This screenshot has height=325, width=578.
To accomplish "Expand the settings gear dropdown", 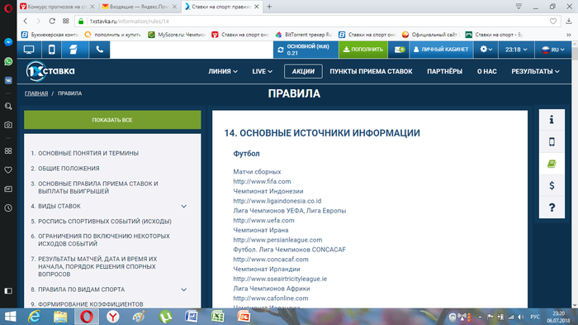I will point(486,50).
